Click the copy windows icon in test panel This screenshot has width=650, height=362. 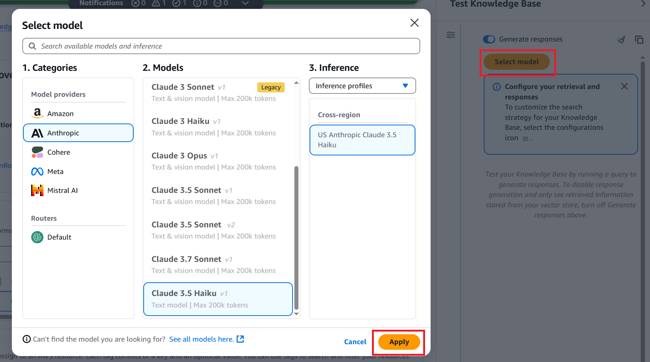pyautogui.click(x=639, y=39)
